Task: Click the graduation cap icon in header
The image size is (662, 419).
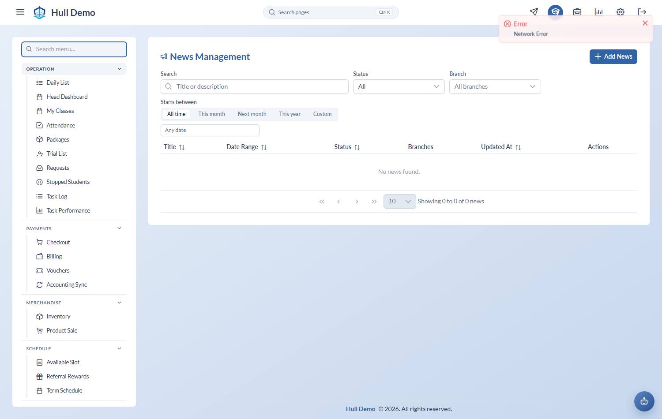Action: click(555, 12)
